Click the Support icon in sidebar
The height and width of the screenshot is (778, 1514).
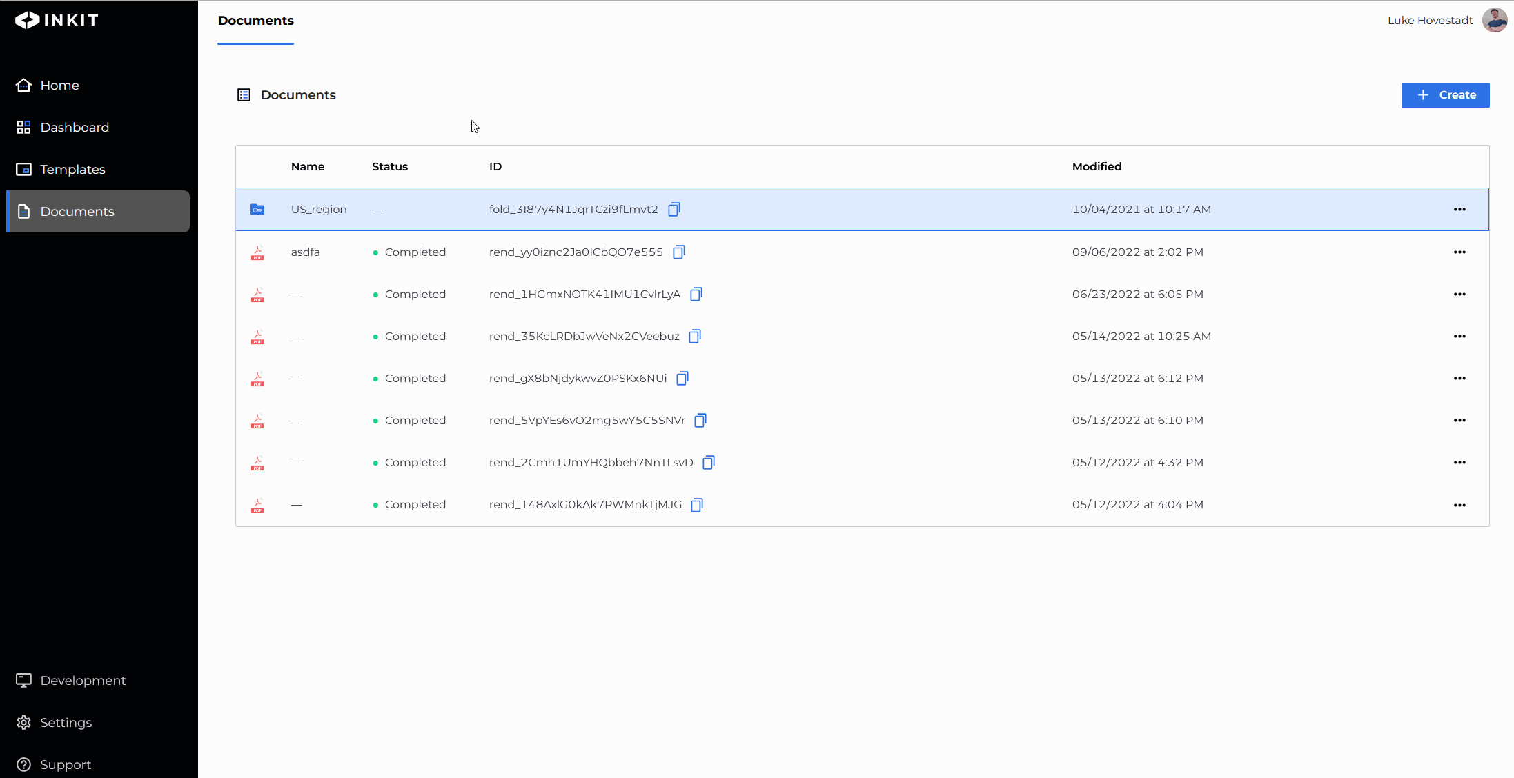[x=24, y=764]
